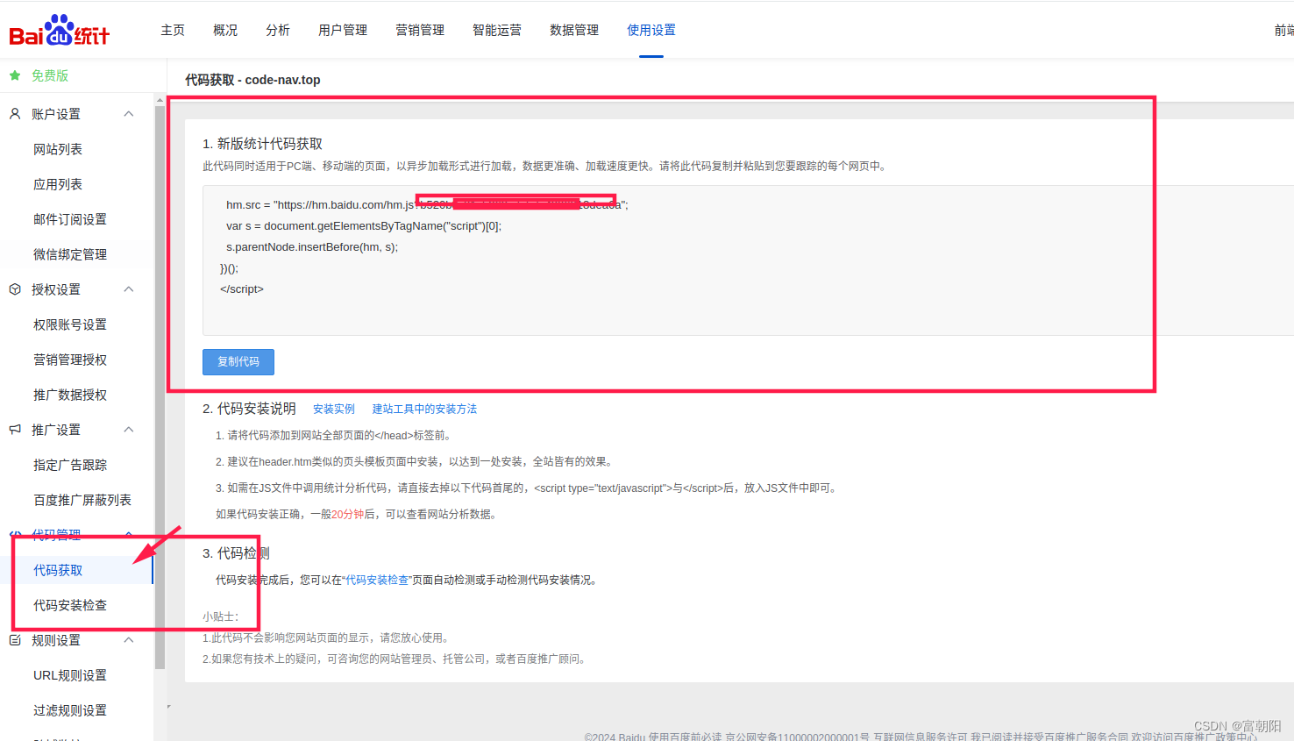Open the 智能运营 tab
The height and width of the screenshot is (741, 1294).
tap(497, 30)
